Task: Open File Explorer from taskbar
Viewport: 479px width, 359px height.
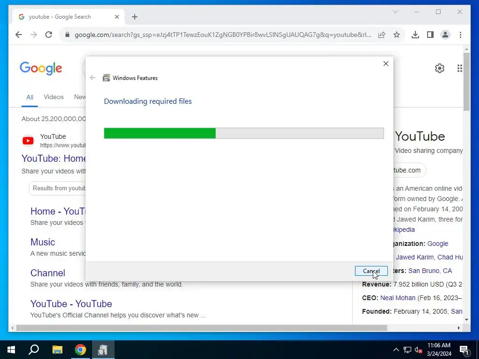Action: pos(57,350)
